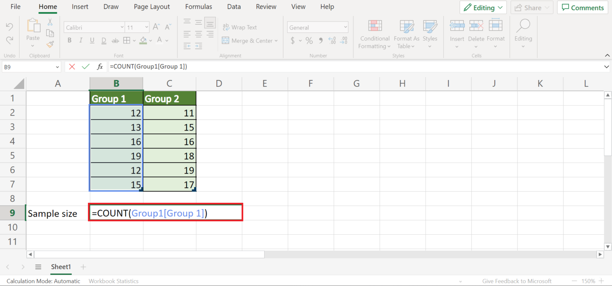Open Give Feedback to Microsoft
The width and height of the screenshot is (612, 286).
(x=516, y=281)
